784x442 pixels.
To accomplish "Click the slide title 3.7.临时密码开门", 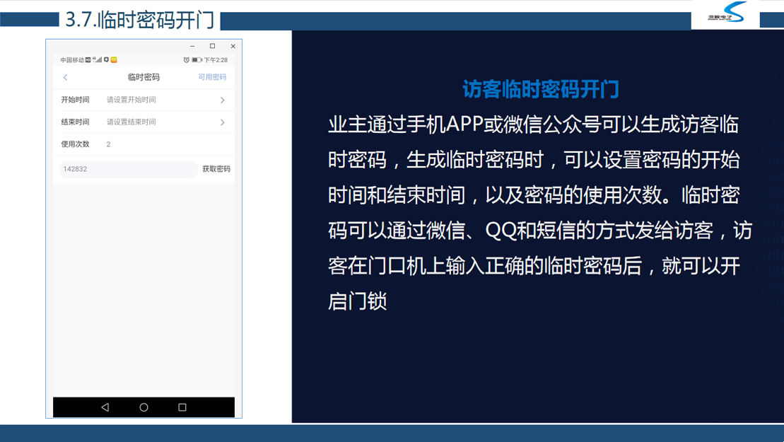I will (139, 20).
